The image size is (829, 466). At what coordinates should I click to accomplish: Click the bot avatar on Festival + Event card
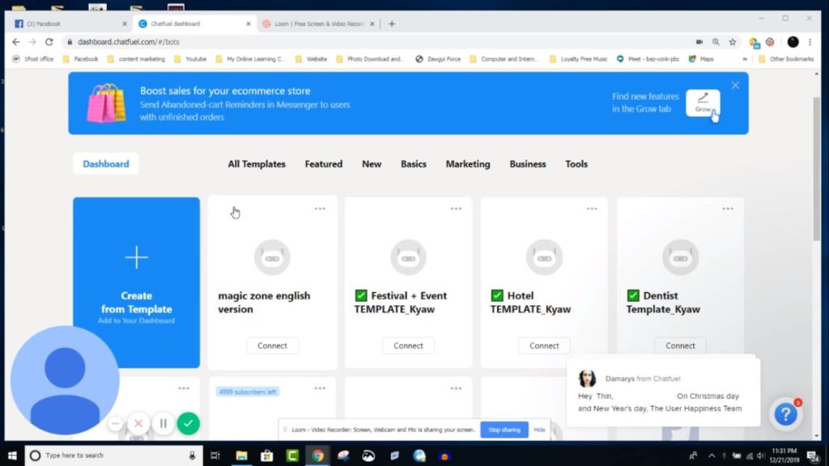pos(408,257)
